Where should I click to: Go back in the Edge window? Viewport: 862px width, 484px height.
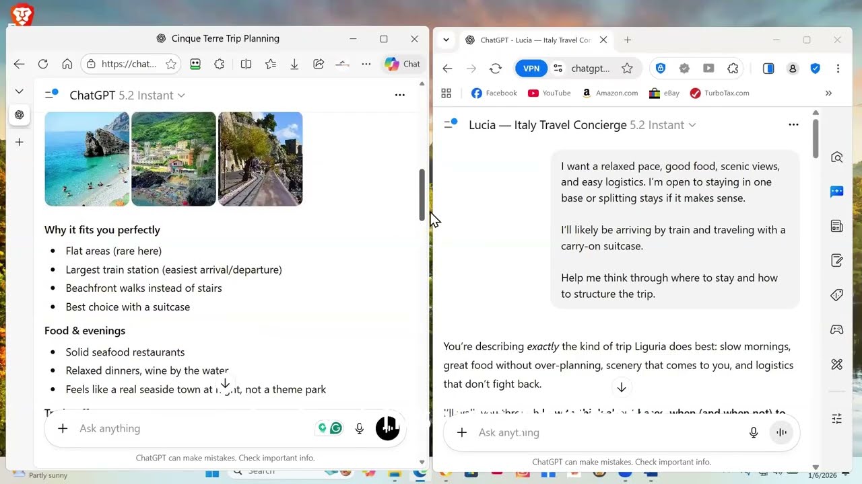point(19,64)
